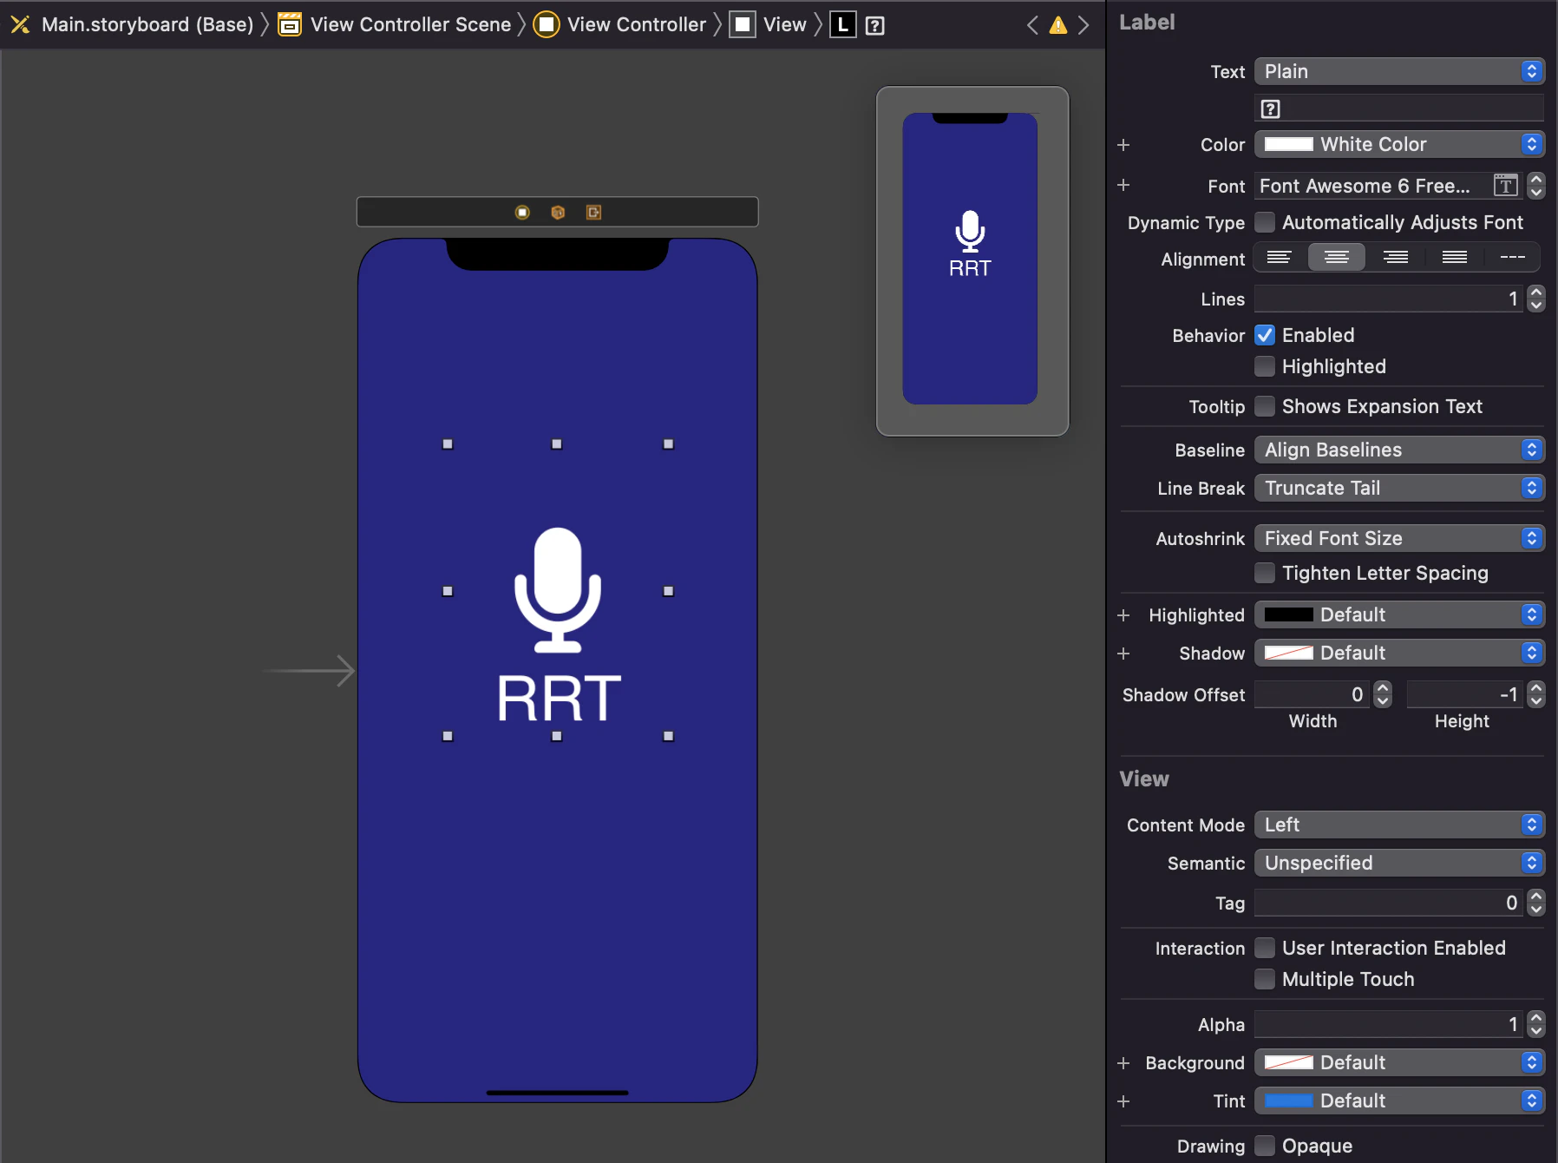Click the Shadow Offset Height stepper

coord(1536,695)
